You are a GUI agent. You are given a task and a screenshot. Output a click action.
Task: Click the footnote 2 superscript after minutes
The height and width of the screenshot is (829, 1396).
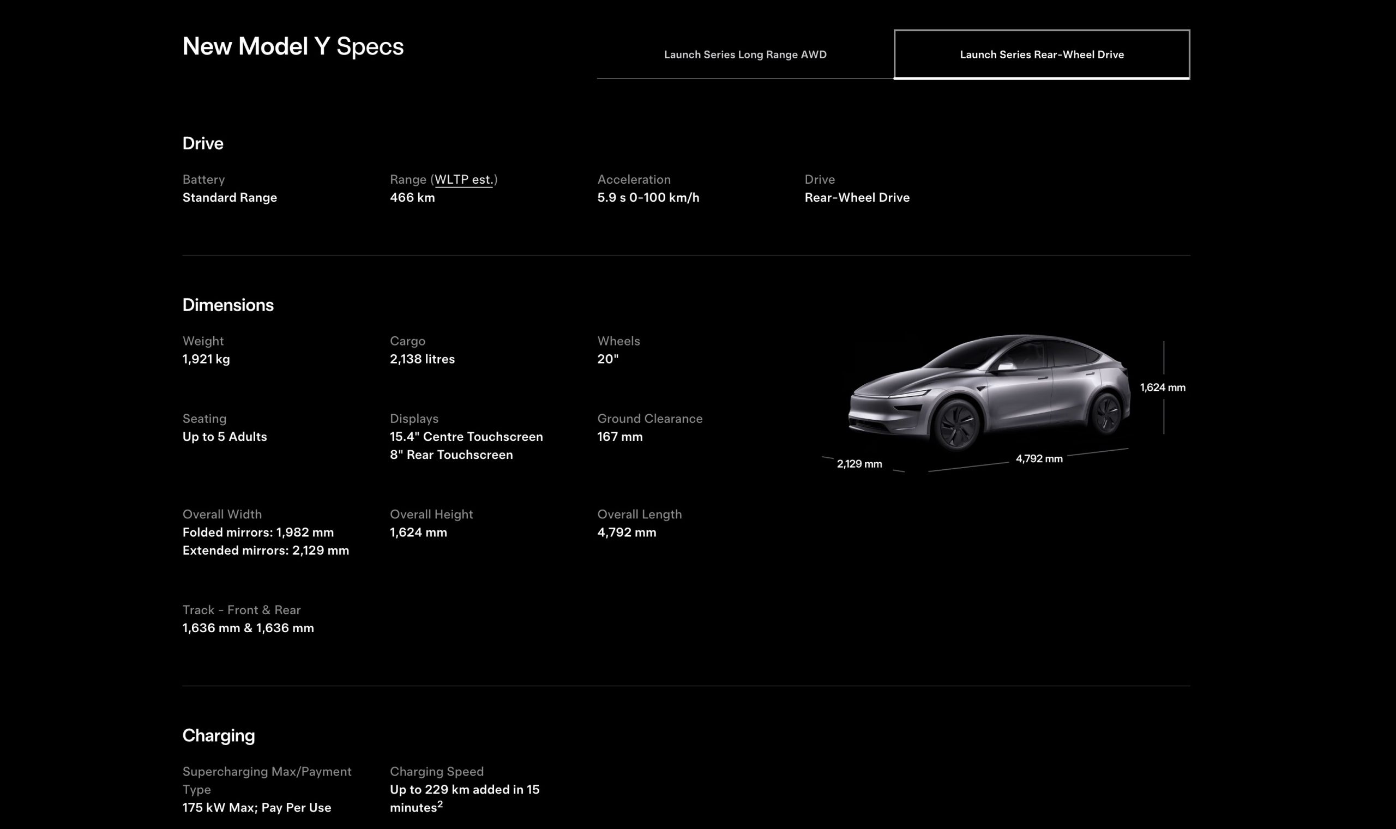click(x=440, y=804)
